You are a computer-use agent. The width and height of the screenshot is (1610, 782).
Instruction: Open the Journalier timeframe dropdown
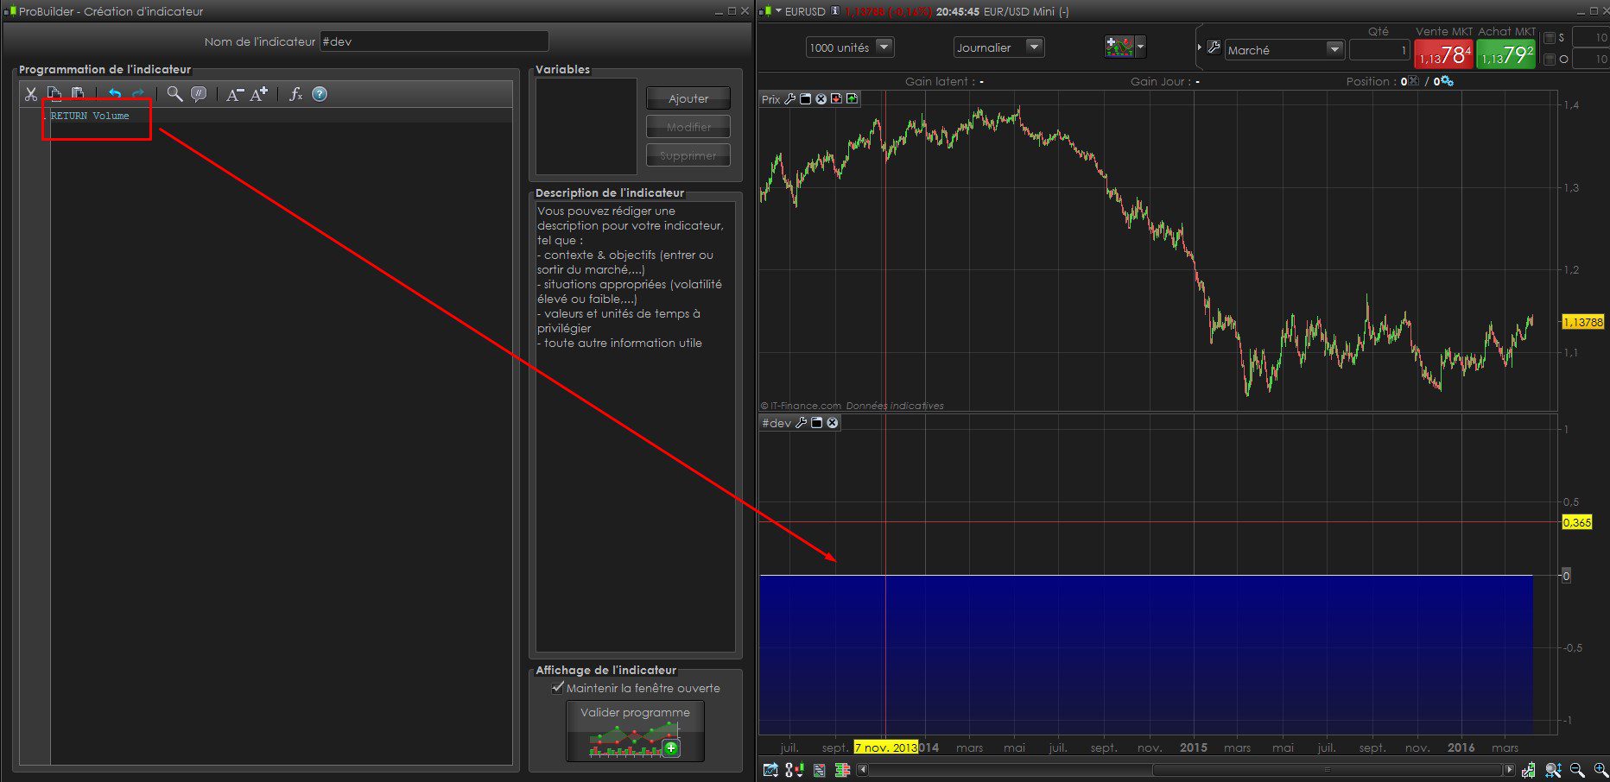click(999, 47)
